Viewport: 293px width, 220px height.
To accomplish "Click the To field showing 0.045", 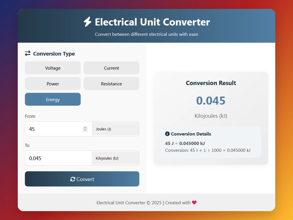I will [x=57, y=158].
